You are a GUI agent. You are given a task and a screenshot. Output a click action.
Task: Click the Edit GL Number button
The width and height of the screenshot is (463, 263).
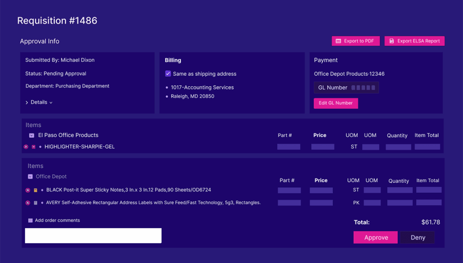coord(335,103)
